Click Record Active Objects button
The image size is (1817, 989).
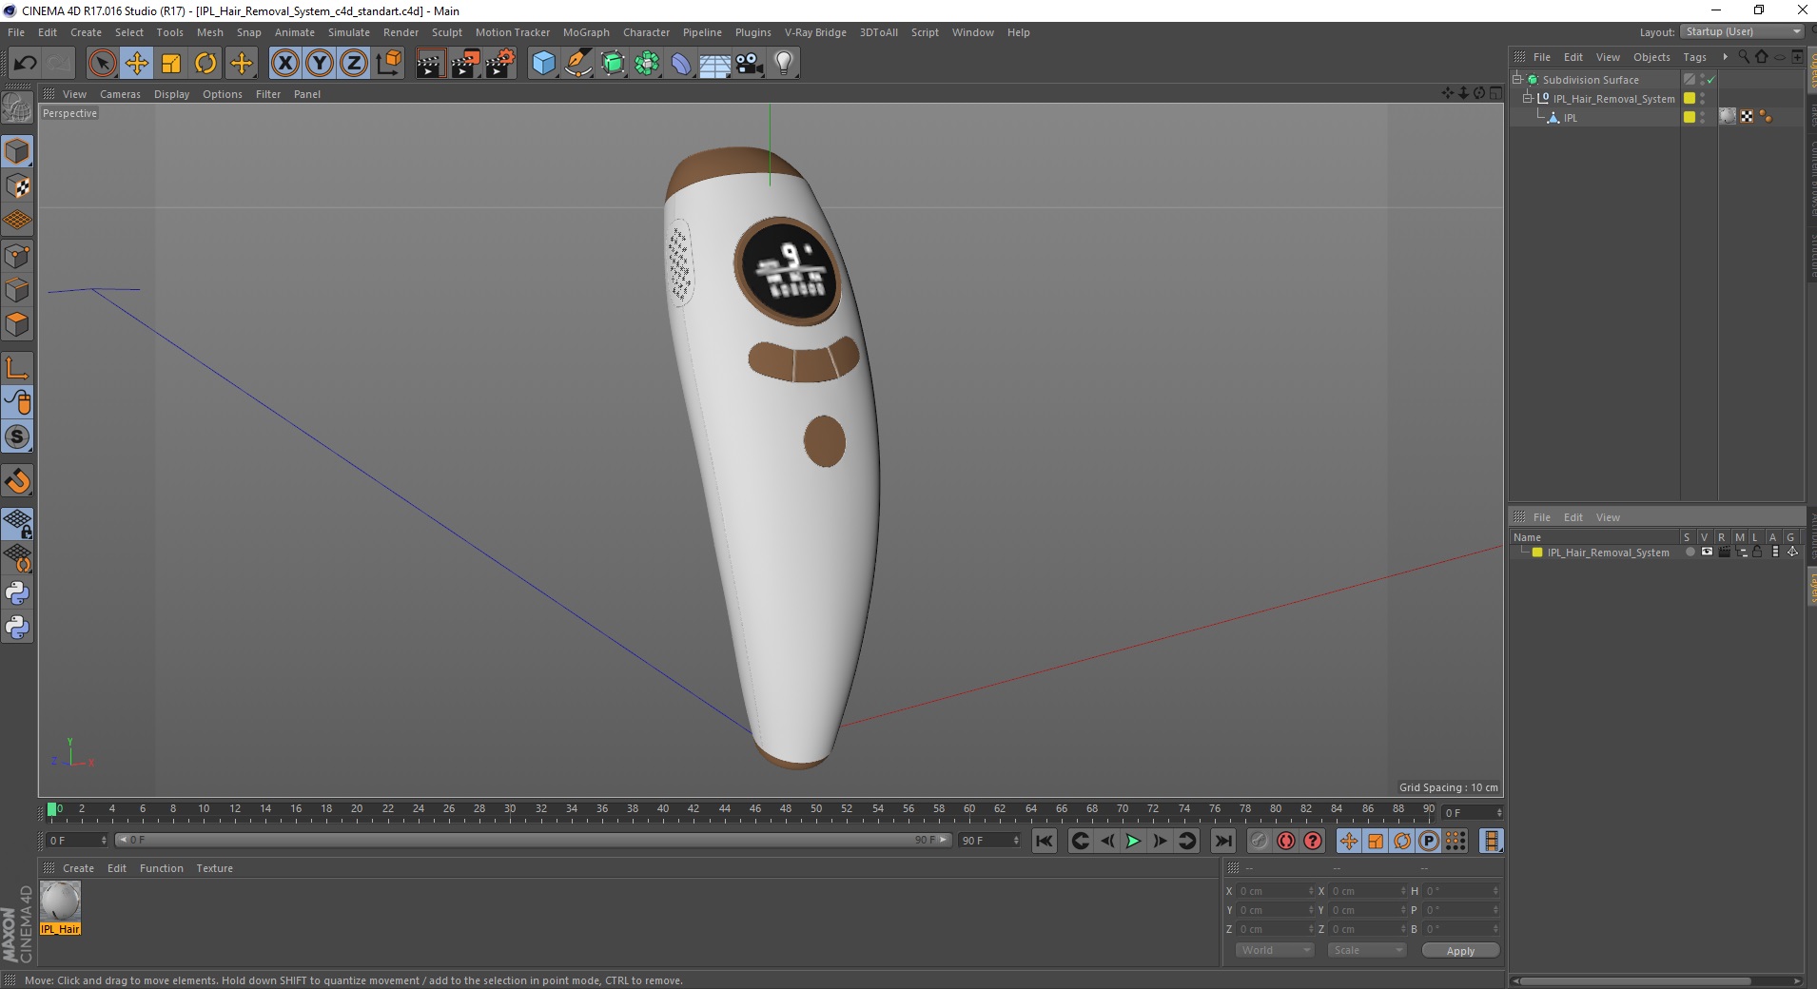point(1259,841)
